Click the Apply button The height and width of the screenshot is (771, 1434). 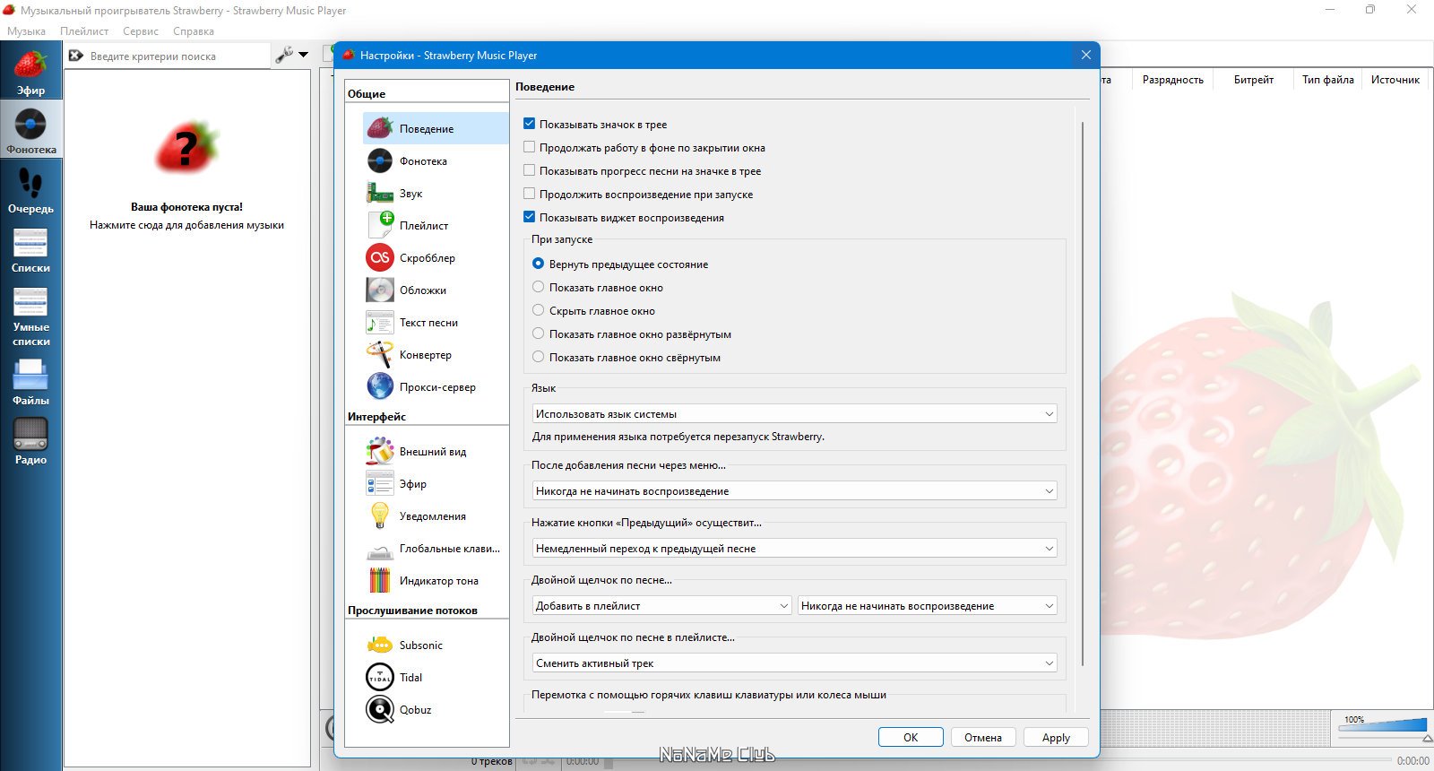[x=1056, y=737]
